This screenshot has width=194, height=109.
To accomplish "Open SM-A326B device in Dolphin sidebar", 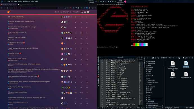I will 150,101.
